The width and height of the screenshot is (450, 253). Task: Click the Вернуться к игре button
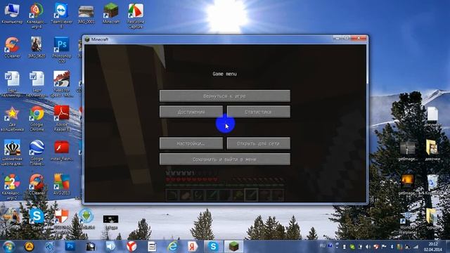[225, 96]
